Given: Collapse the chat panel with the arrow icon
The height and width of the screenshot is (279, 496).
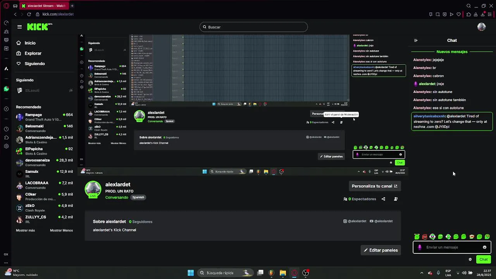Looking at the screenshot, I should click(x=416, y=40).
